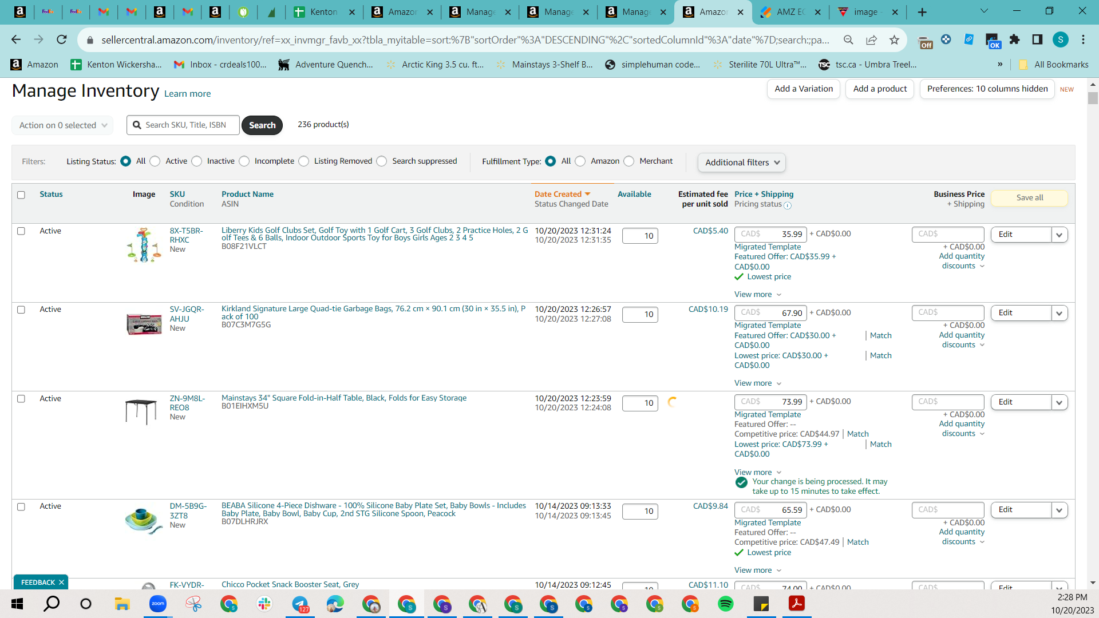Expand View more for the Garbage Bags row
Screen dimensions: 1099x618
758,383
